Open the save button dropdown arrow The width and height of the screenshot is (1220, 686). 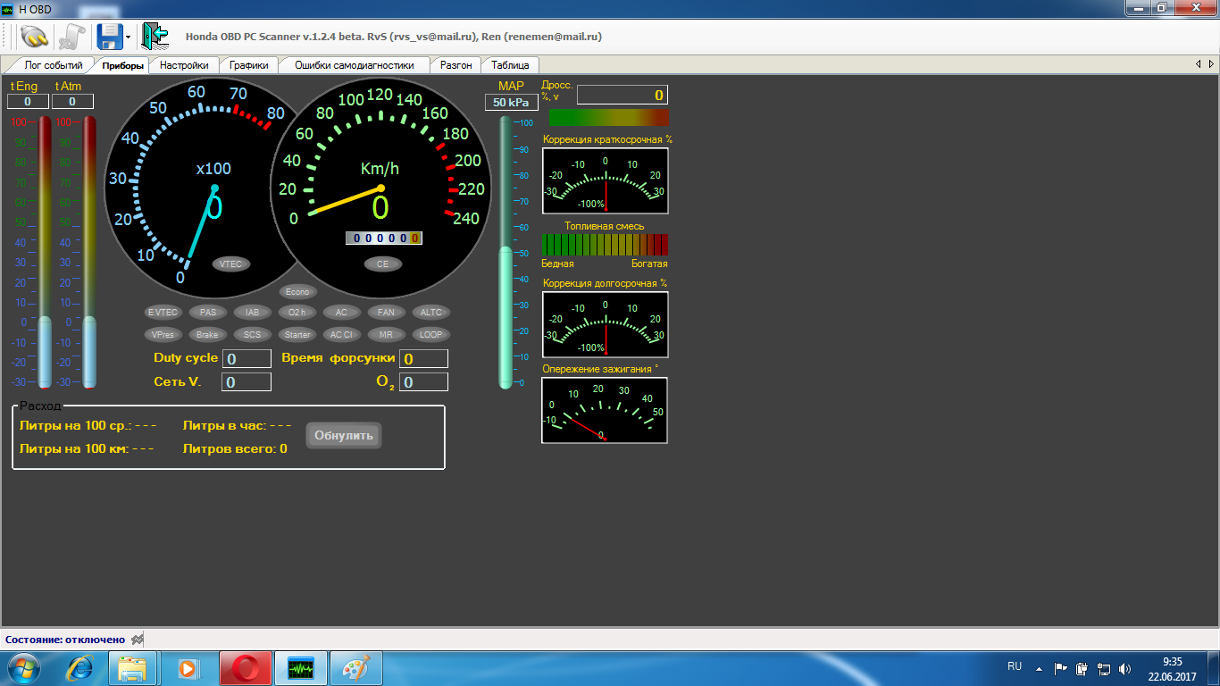click(x=129, y=38)
